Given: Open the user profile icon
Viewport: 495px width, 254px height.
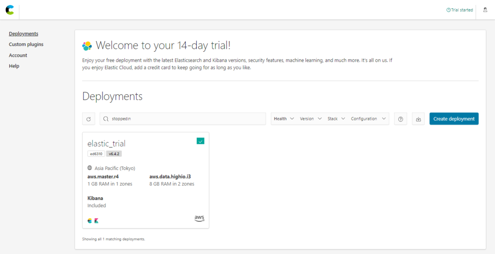Looking at the screenshot, I should coord(485,10).
